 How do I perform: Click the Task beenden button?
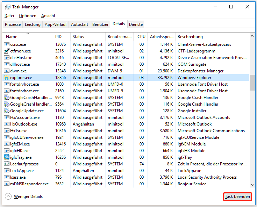click(x=237, y=197)
